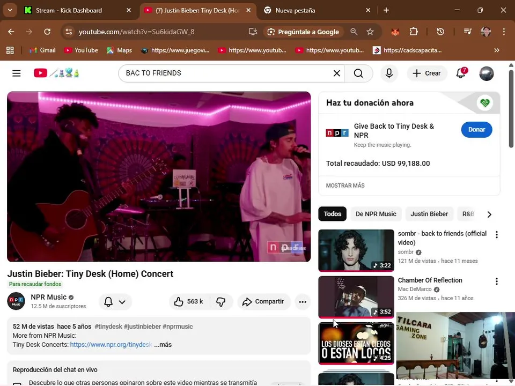Open a new browser tab
This screenshot has height=386, width=515.
(x=386, y=11)
